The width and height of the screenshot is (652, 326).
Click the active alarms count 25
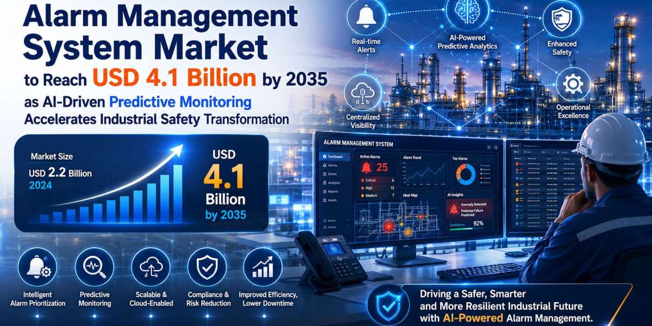(x=382, y=167)
